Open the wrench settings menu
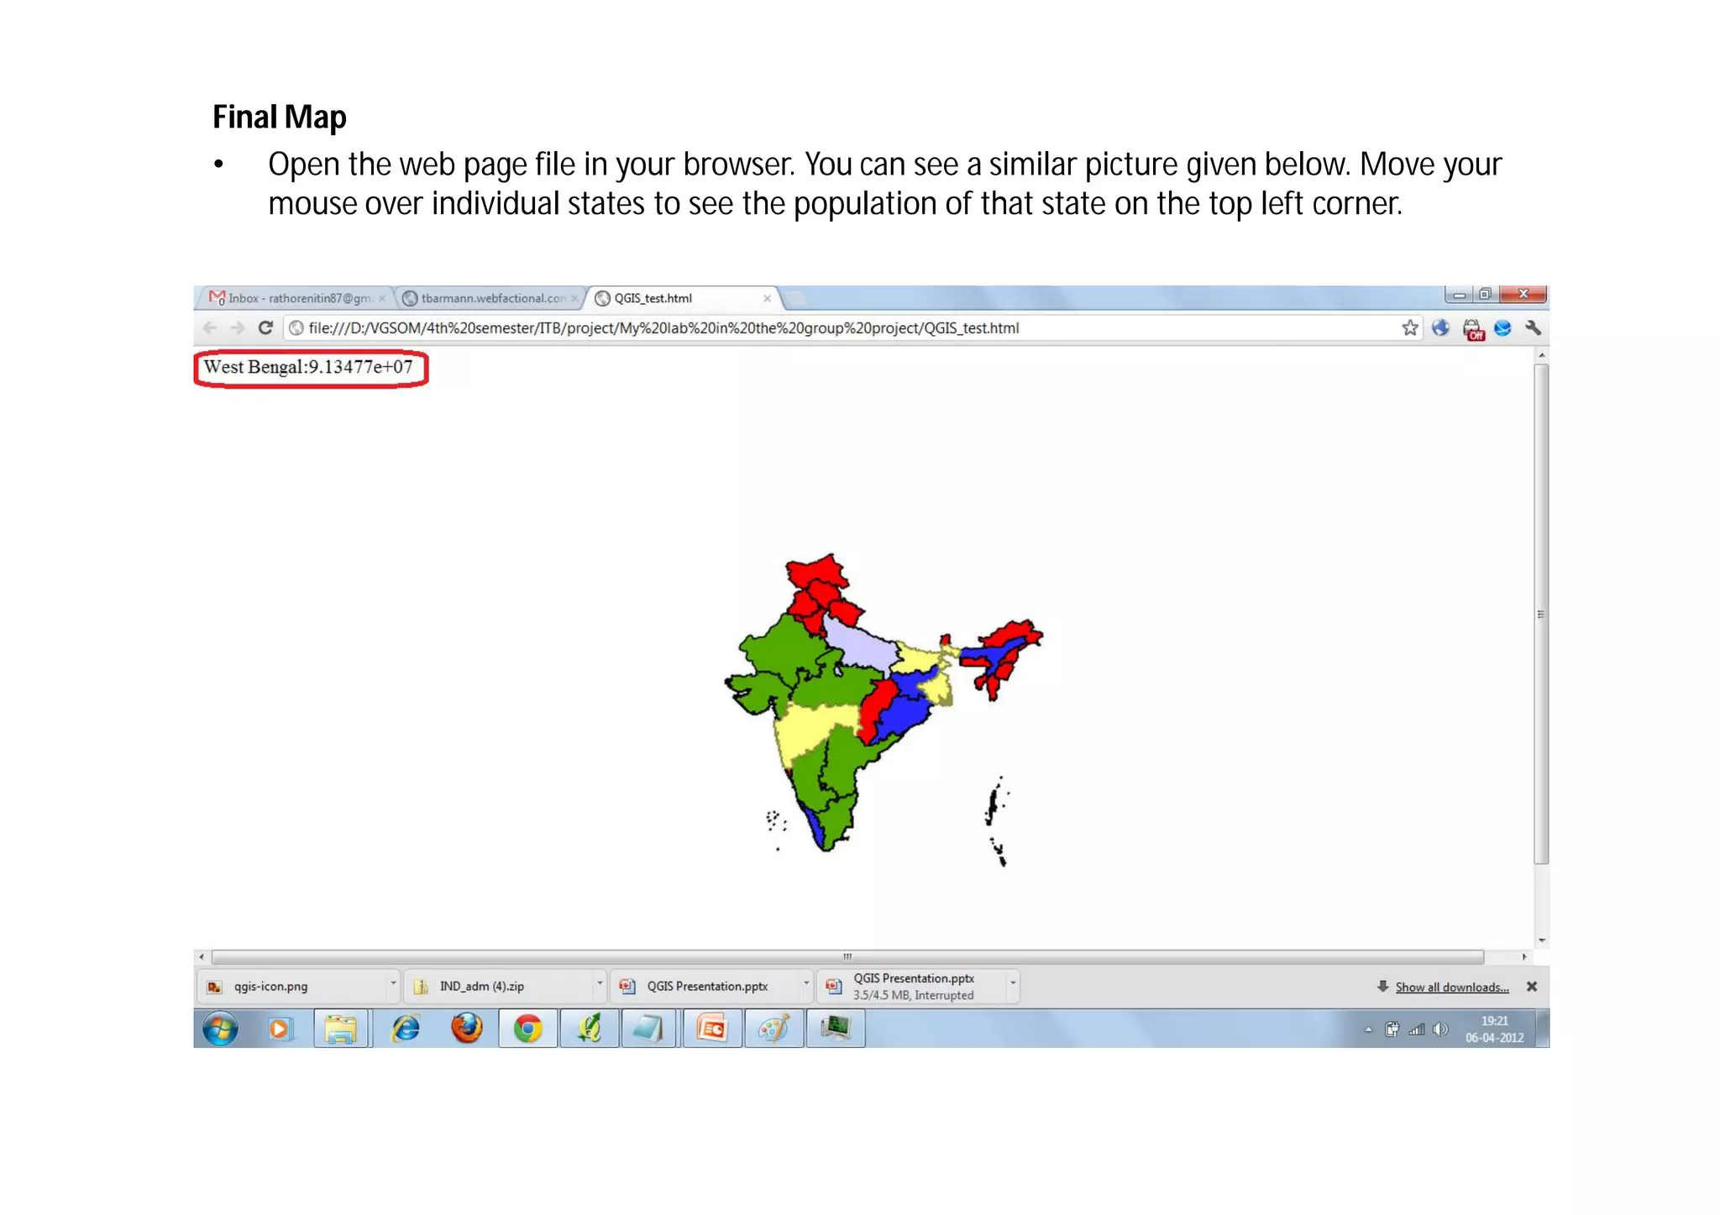The width and height of the screenshot is (1720, 1215). (x=1534, y=328)
